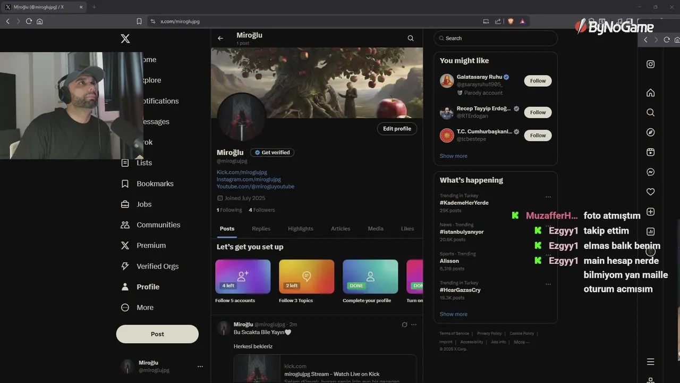
Task: Open options for #HearGazasCry trend
Action: pos(548,284)
